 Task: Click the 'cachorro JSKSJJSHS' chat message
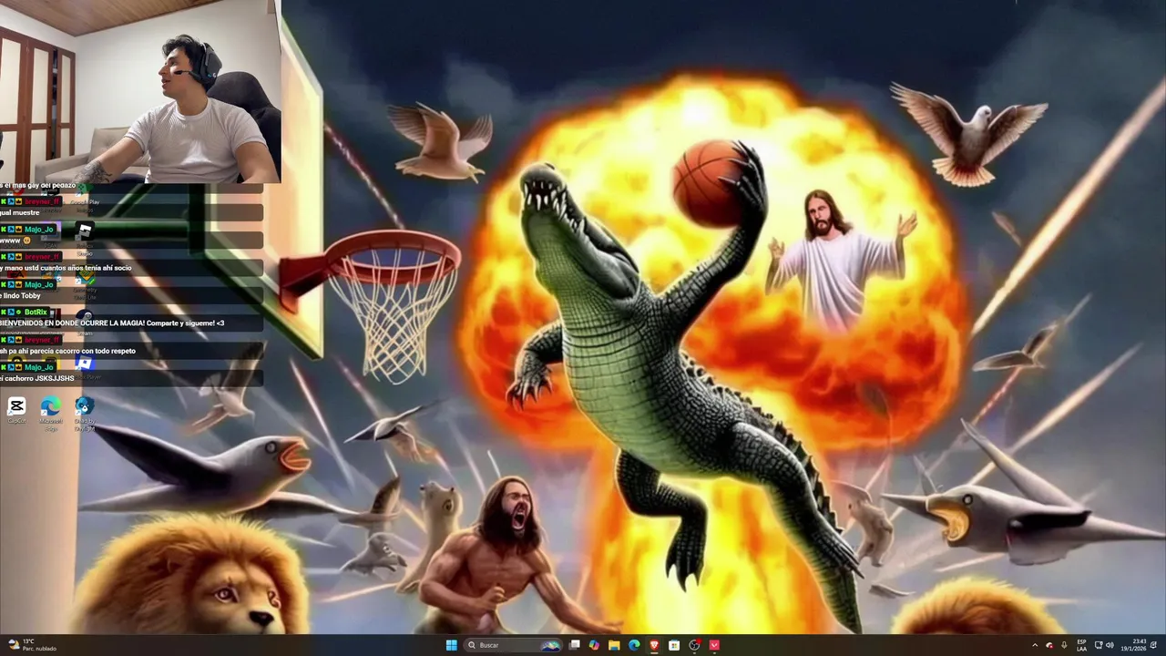pyautogui.click(x=131, y=378)
